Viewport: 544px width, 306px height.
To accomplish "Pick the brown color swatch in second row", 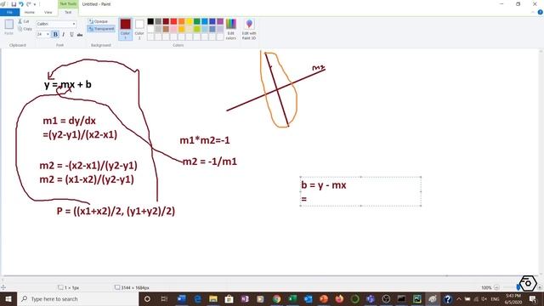I will click(166, 29).
